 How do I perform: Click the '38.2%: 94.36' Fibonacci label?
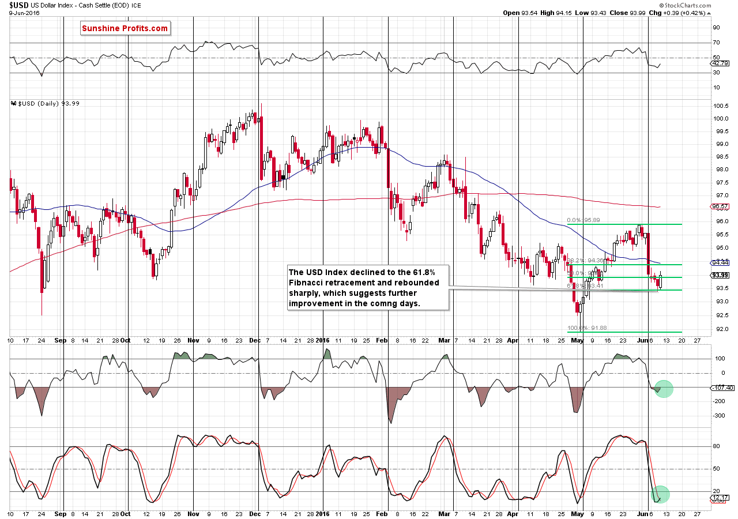coord(584,261)
